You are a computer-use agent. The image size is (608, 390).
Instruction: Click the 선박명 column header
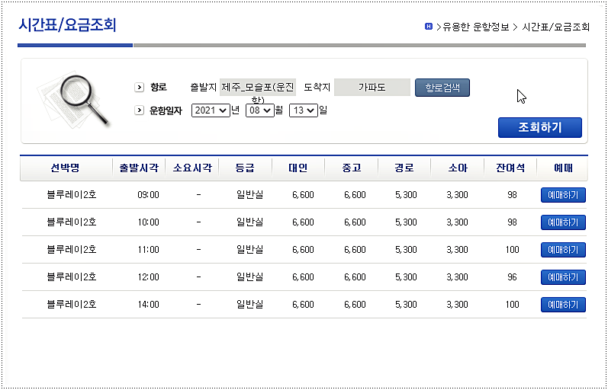[65, 168]
